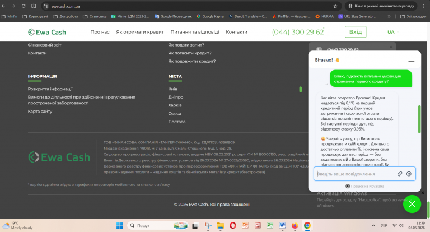Select city Київ
430x232 pixels.
click(172, 89)
